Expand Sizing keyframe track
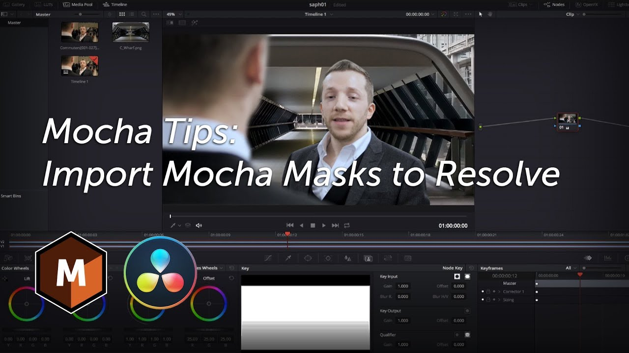 (x=500, y=300)
